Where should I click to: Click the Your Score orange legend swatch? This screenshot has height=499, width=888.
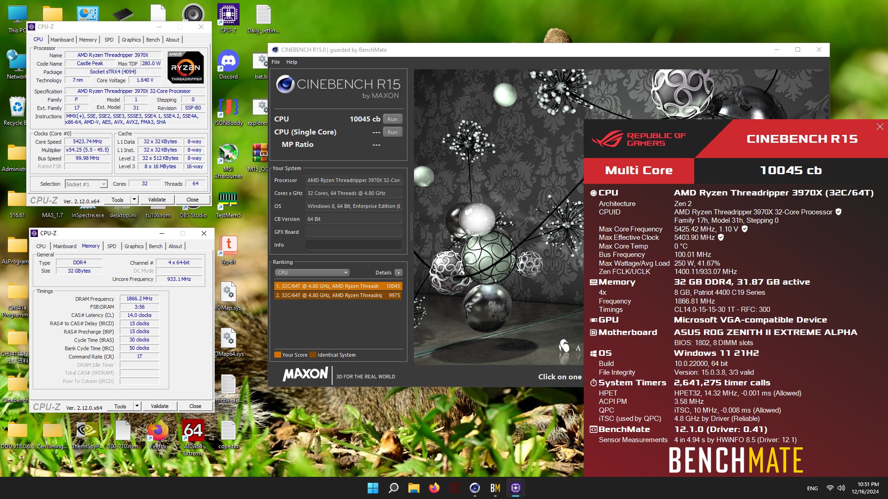(x=277, y=355)
